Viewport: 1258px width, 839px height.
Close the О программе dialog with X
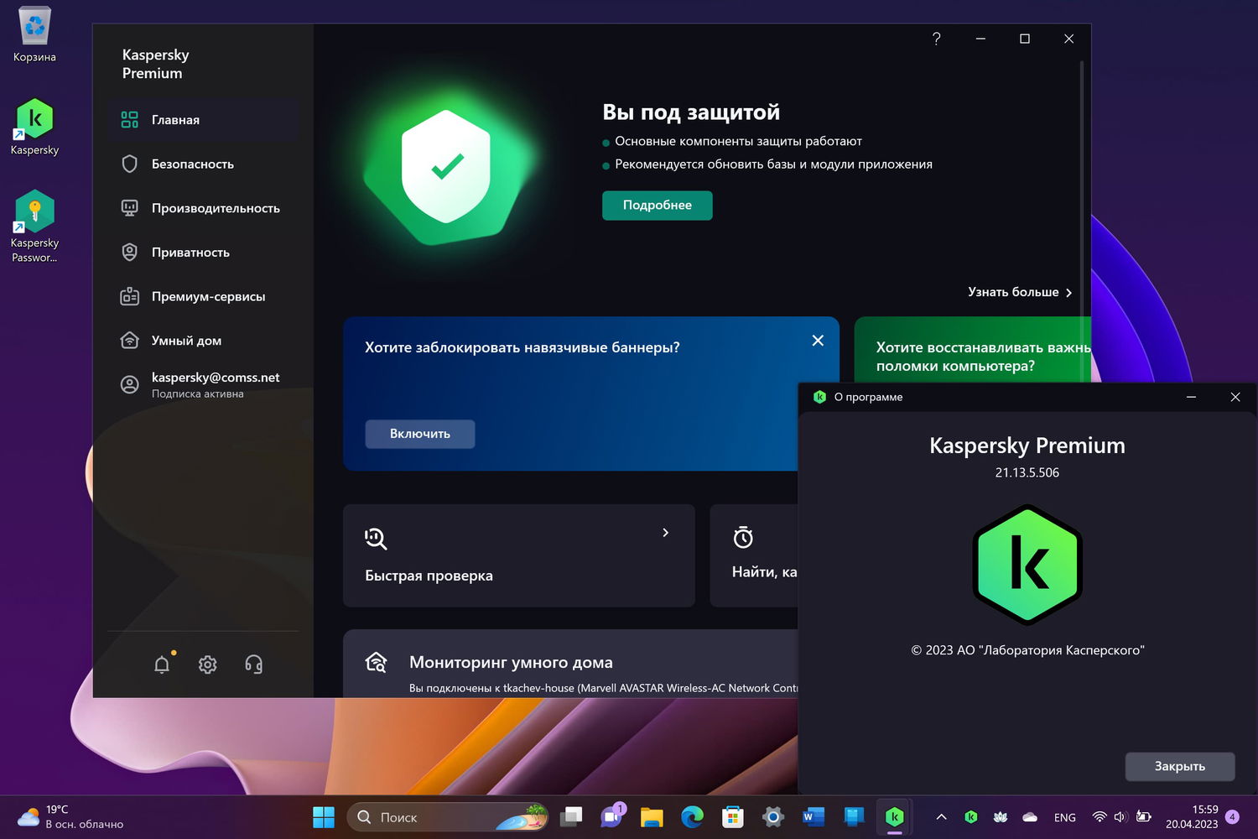point(1235,397)
